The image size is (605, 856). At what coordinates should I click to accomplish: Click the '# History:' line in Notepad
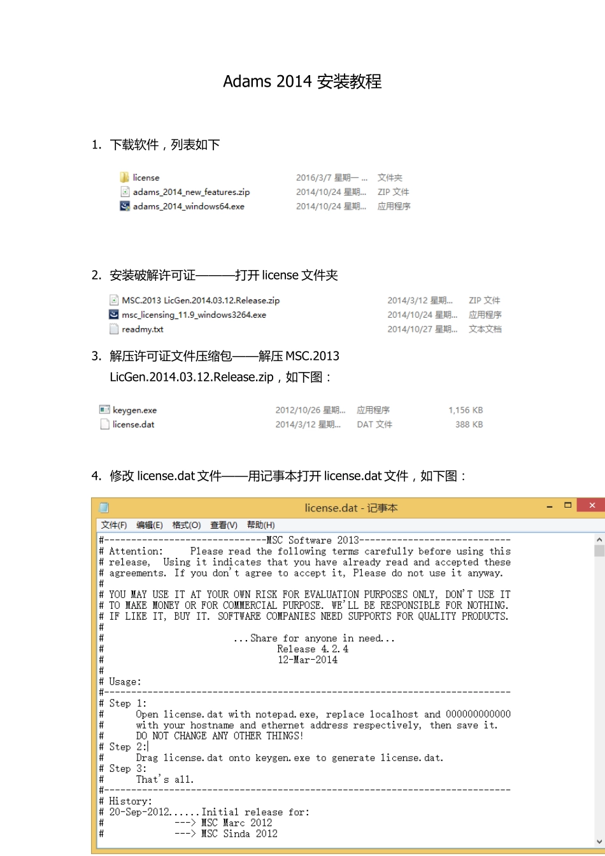[125, 801]
